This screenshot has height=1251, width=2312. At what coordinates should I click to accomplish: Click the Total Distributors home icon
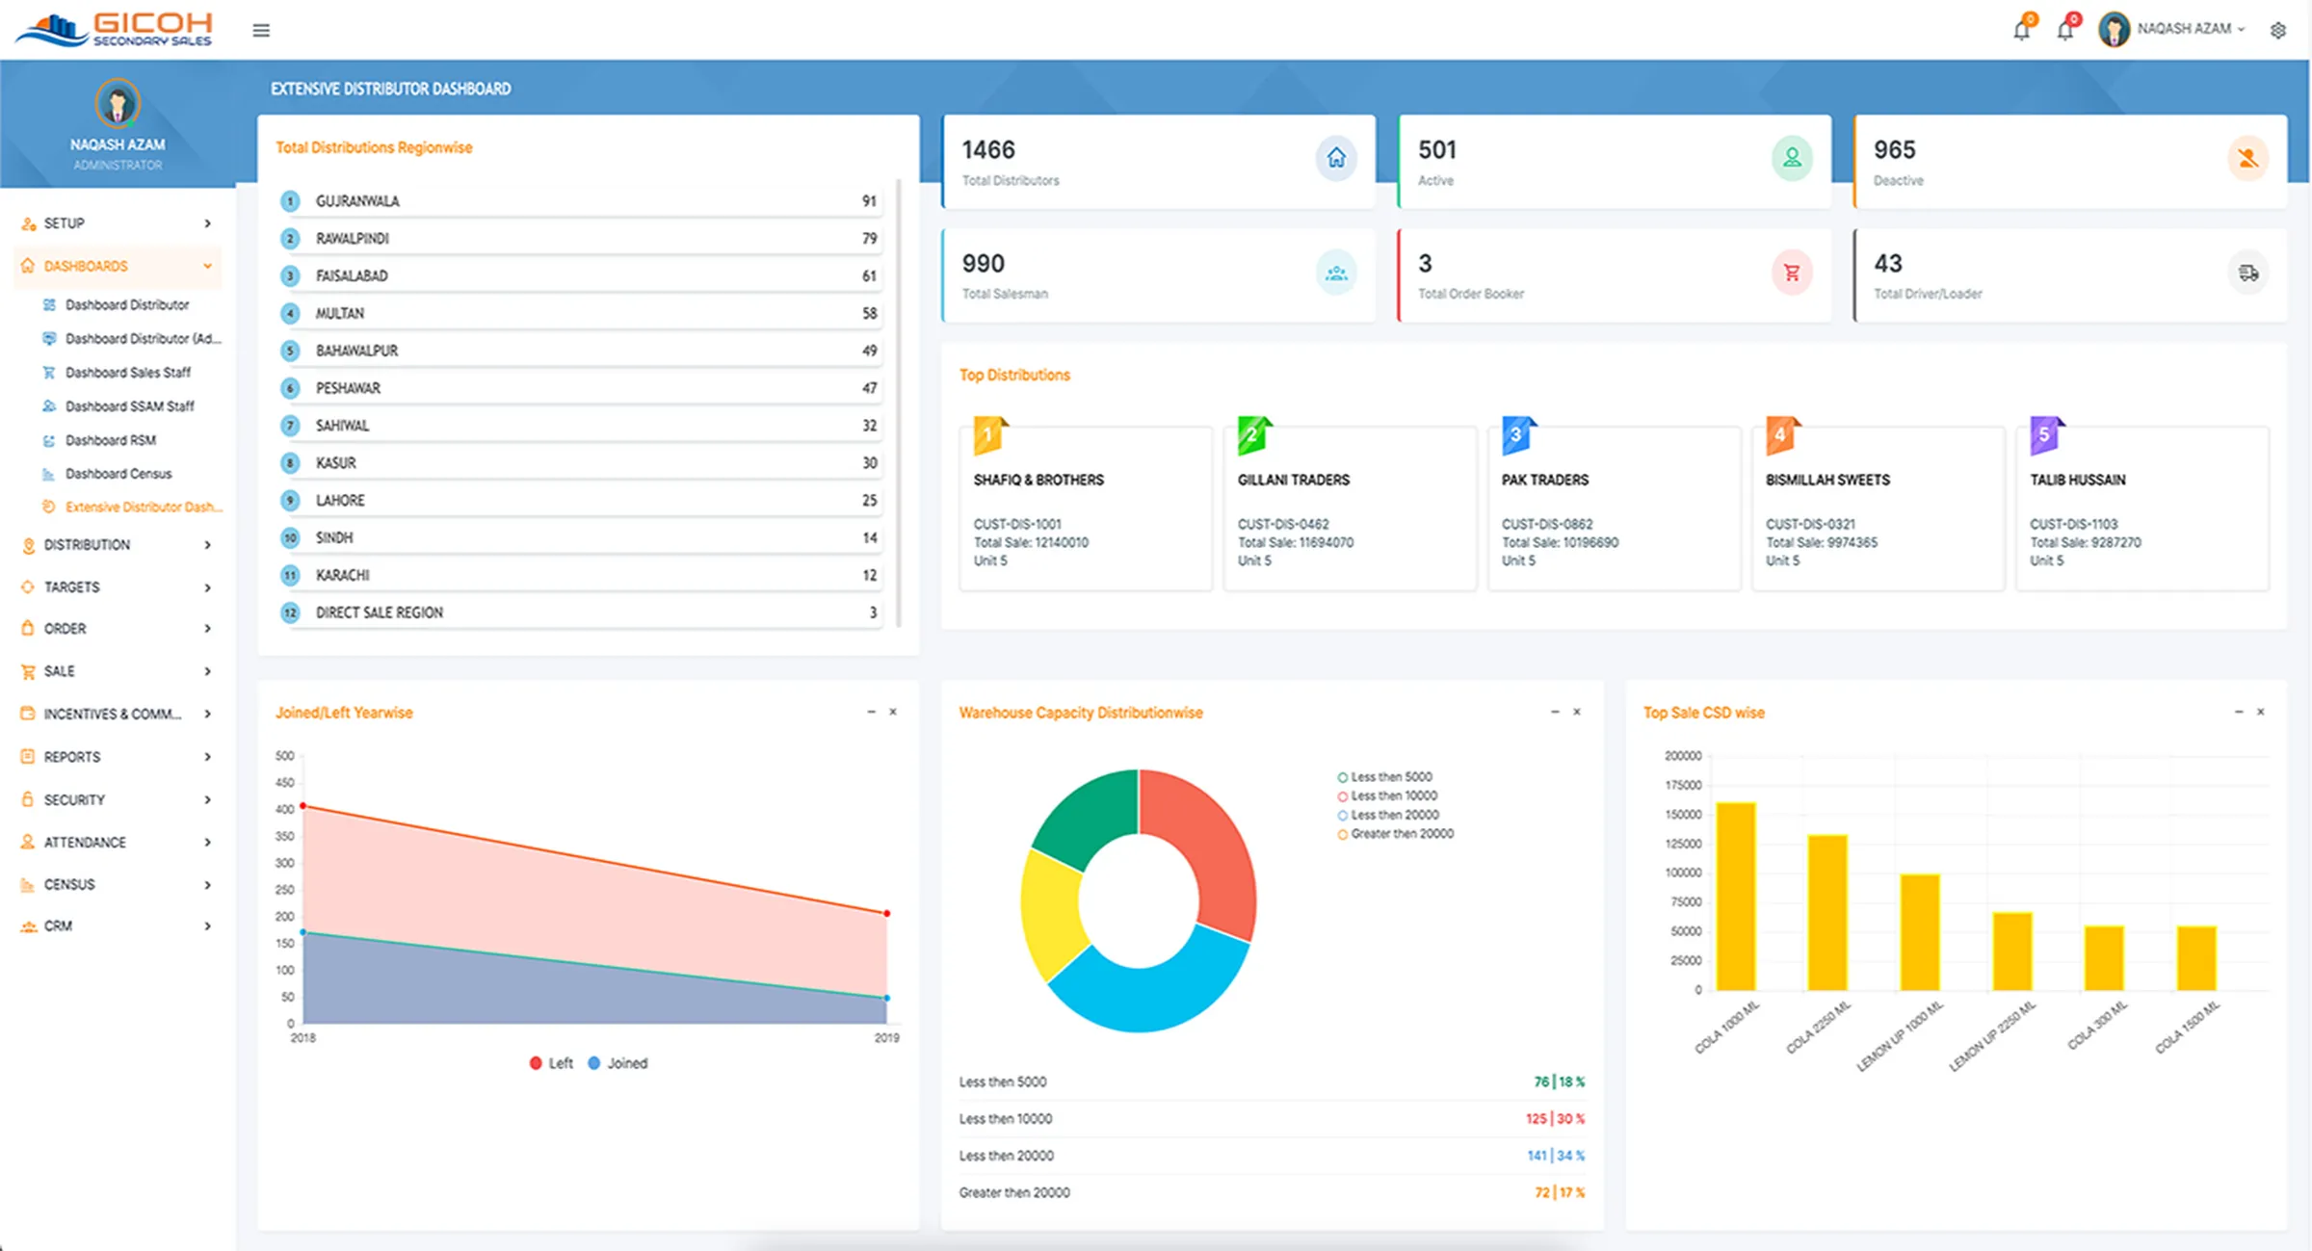tap(1336, 159)
